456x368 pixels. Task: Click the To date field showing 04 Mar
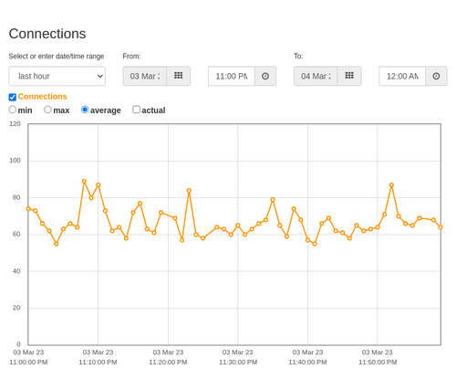pos(316,76)
